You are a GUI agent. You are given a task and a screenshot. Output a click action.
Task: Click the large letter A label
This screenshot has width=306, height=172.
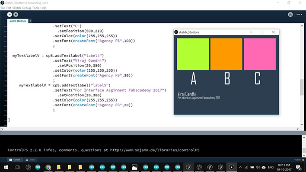193,79
